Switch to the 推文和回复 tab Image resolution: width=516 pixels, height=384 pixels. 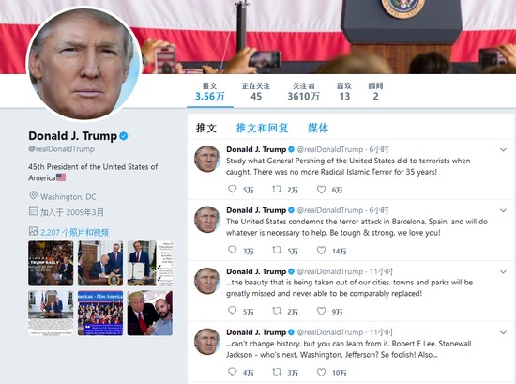click(263, 128)
